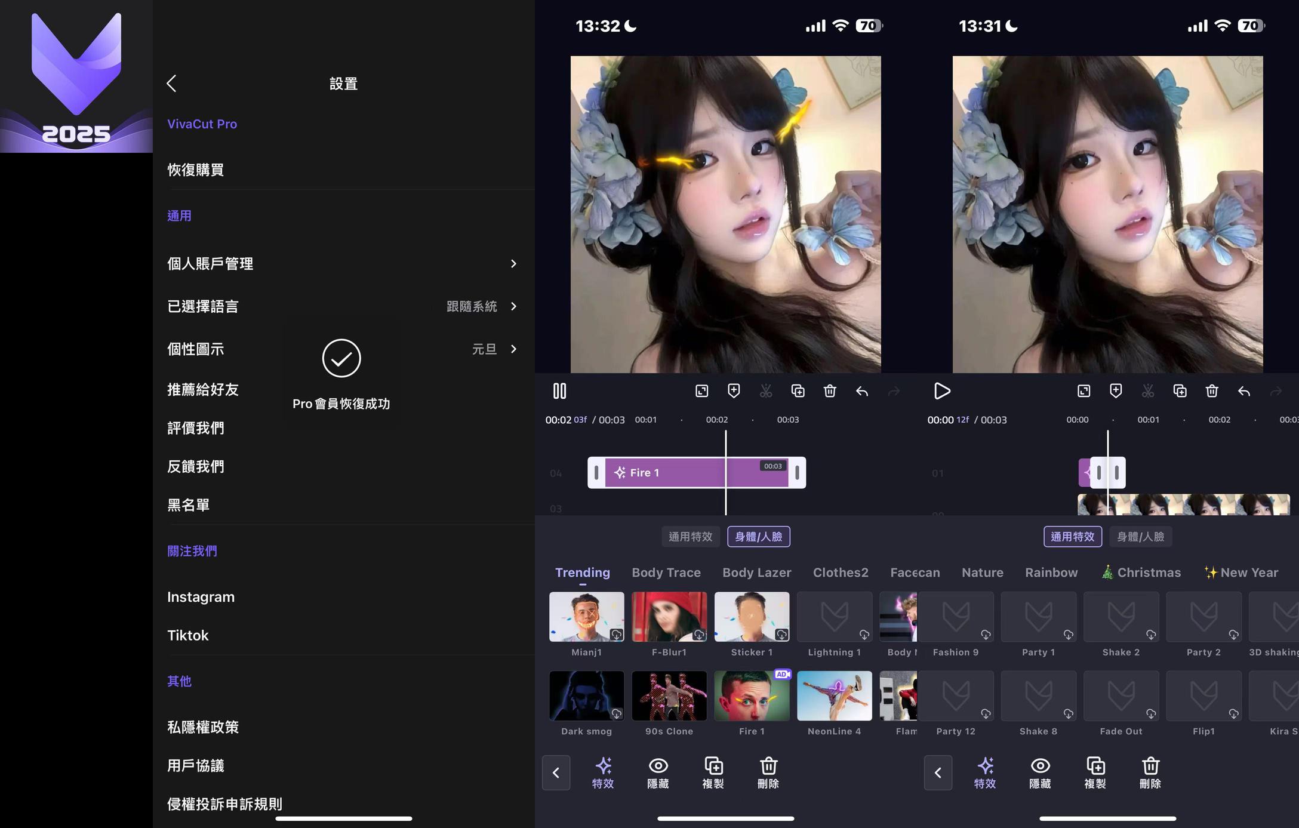Select 身體/人臉 filter in right editor
Screen dimensions: 1299x828
pyautogui.click(x=1141, y=537)
